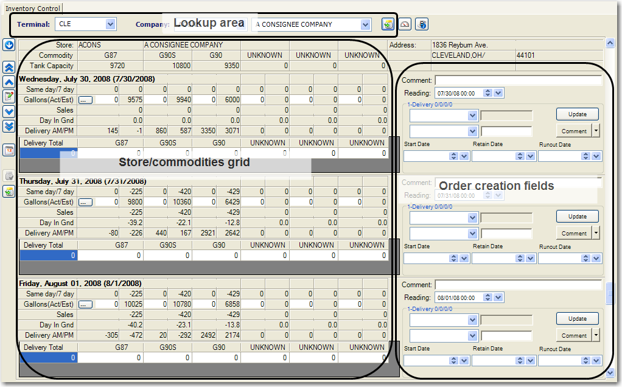Open the calendar icon in left sidebar
This screenshot has height=387, width=622.
click(x=9, y=150)
